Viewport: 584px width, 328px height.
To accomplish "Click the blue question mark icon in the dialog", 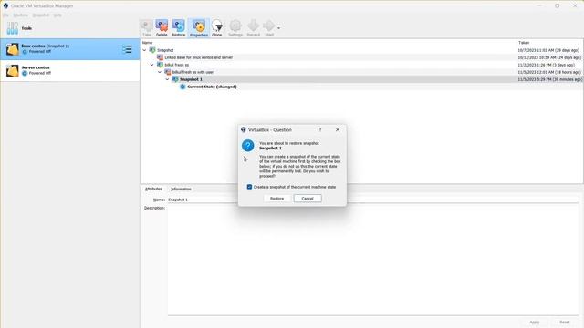I will (x=247, y=146).
